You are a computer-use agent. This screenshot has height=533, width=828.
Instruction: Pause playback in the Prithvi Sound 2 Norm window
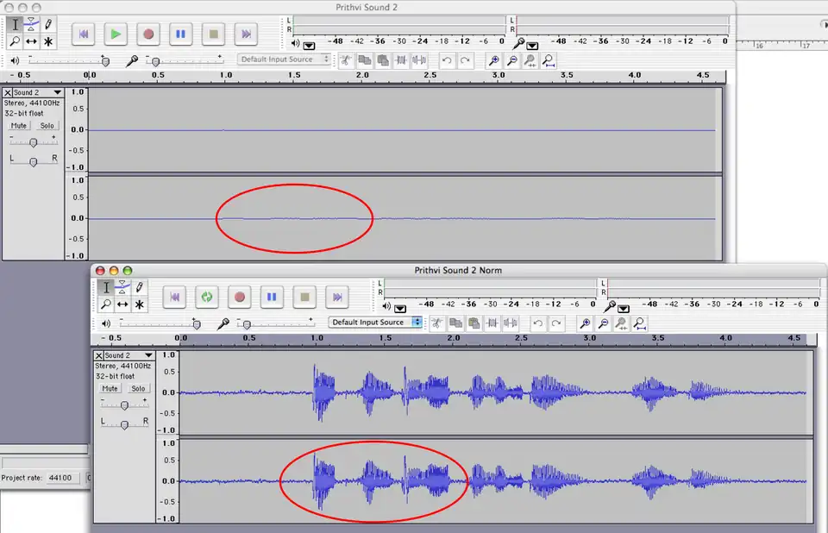pos(272,297)
